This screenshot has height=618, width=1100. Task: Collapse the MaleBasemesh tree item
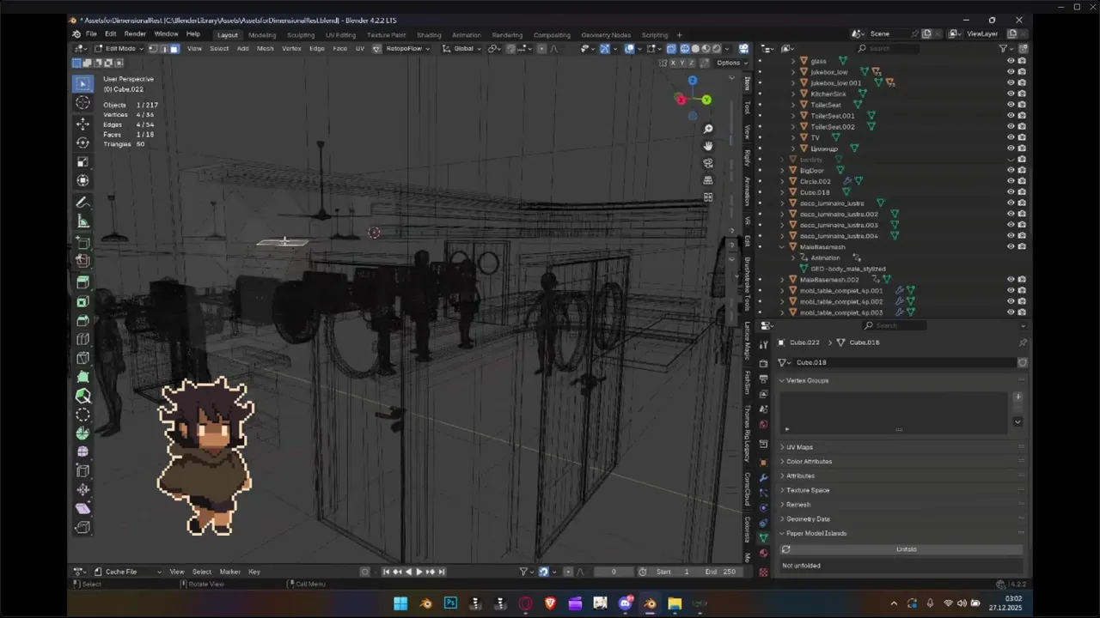(782, 246)
